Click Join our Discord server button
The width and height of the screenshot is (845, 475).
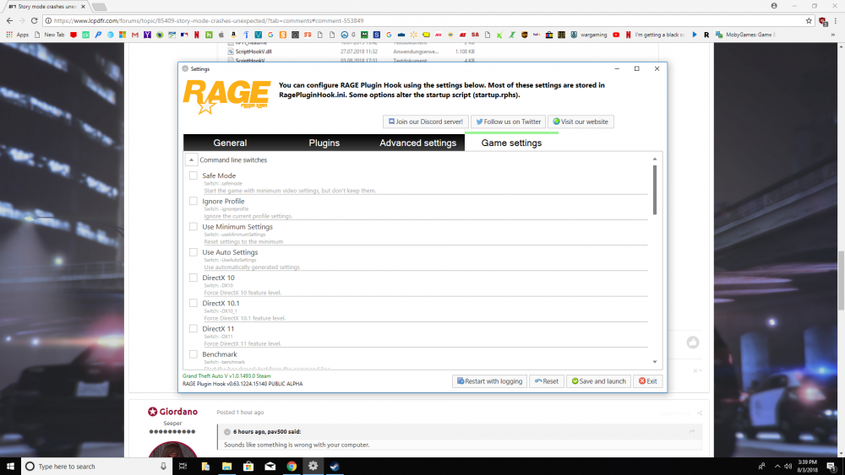click(426, 121)
